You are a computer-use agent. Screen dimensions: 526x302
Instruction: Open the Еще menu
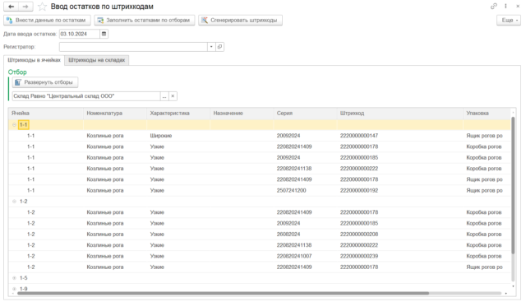[x=509, y=20]
